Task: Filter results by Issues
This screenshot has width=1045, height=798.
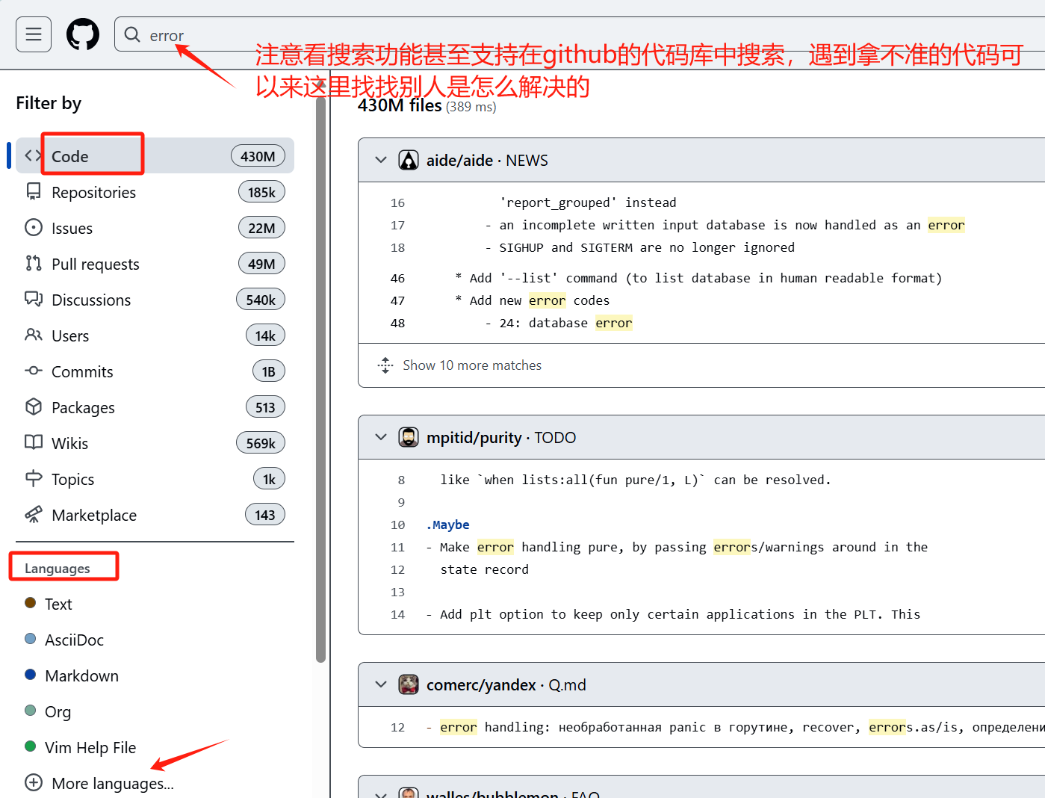Action: click(x=155, y=228)
